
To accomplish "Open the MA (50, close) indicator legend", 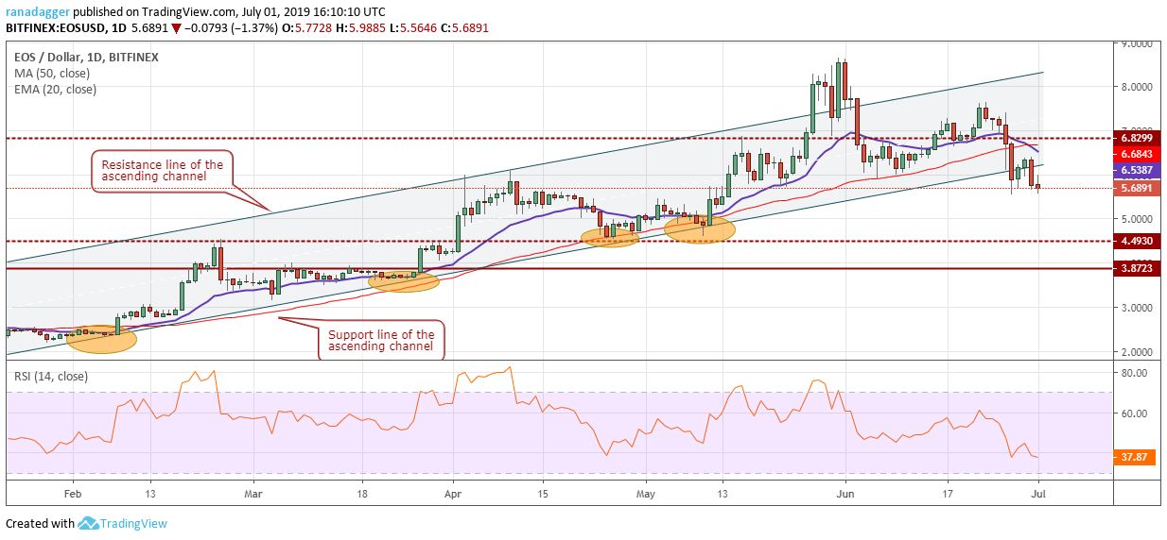I will click(x=49, y=74).
